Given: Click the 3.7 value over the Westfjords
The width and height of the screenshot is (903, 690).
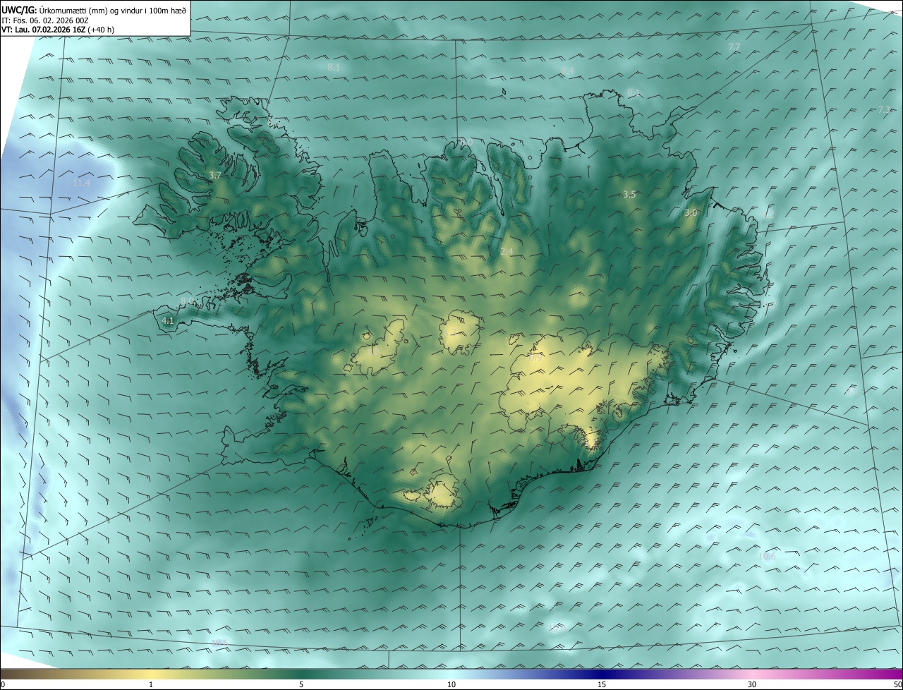Looking at the screenshot, I should (x=215, y=175).
